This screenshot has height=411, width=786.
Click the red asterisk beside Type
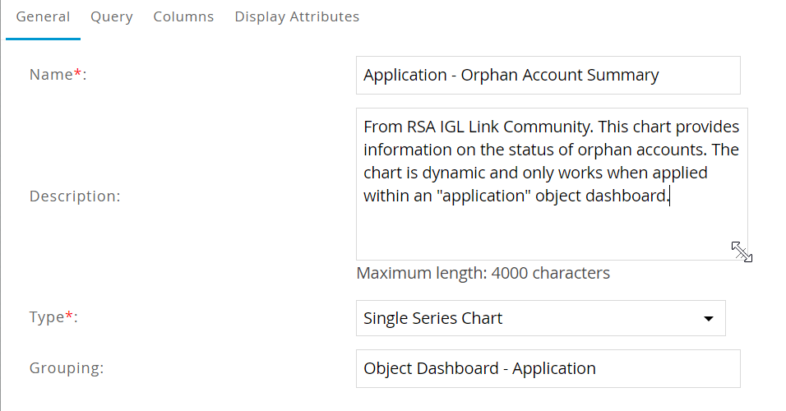69,316
